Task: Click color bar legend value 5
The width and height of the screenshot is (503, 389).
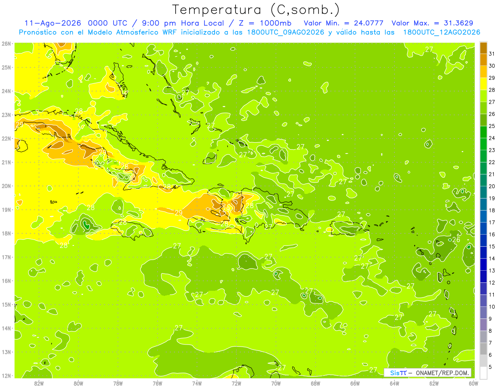Action: pyautogui.click(x=490, y=367)
